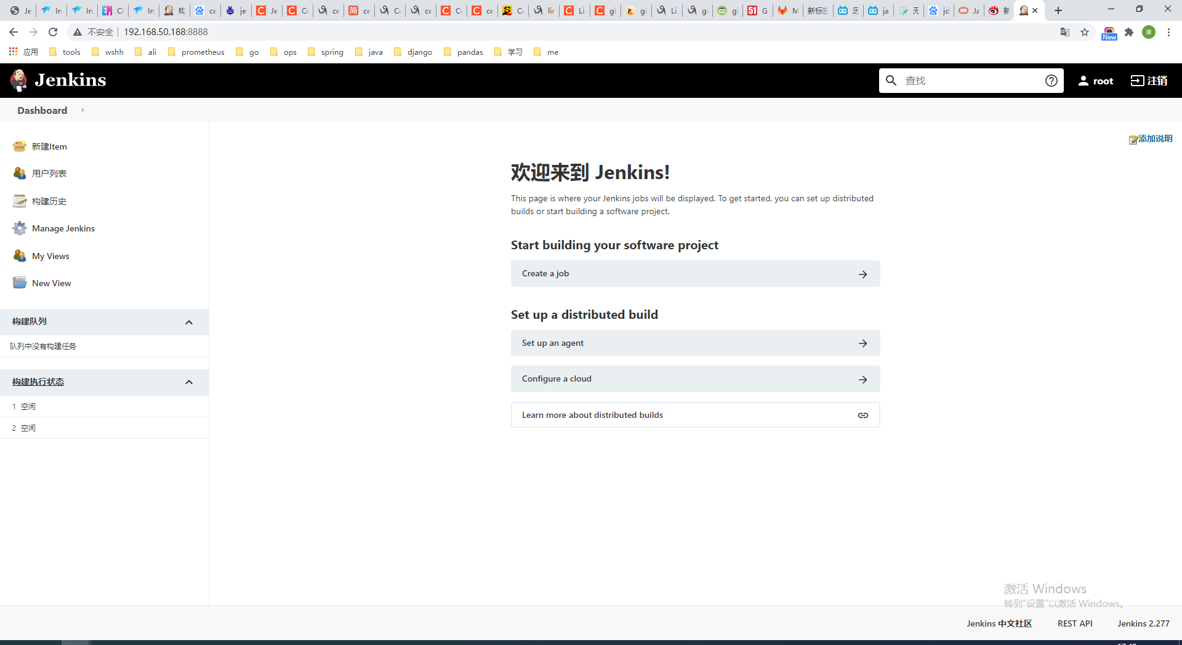Open 构建历史 in the sidebar
Viewport: 1182px width, 645px height.
[49, 201]
